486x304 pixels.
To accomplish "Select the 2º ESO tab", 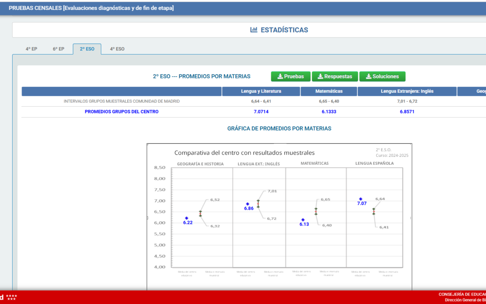I will [87, 49].
